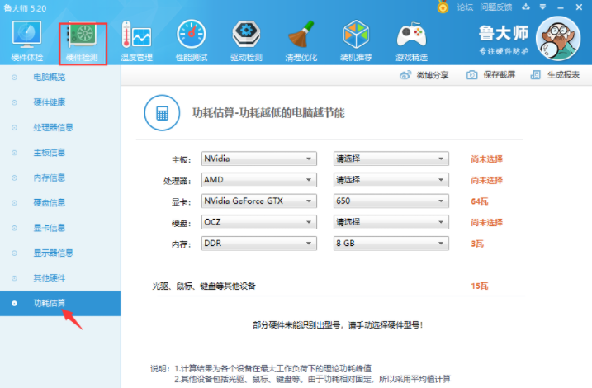
Task: Select 处理器信息 in the sidebar
Action: point(53,127)
